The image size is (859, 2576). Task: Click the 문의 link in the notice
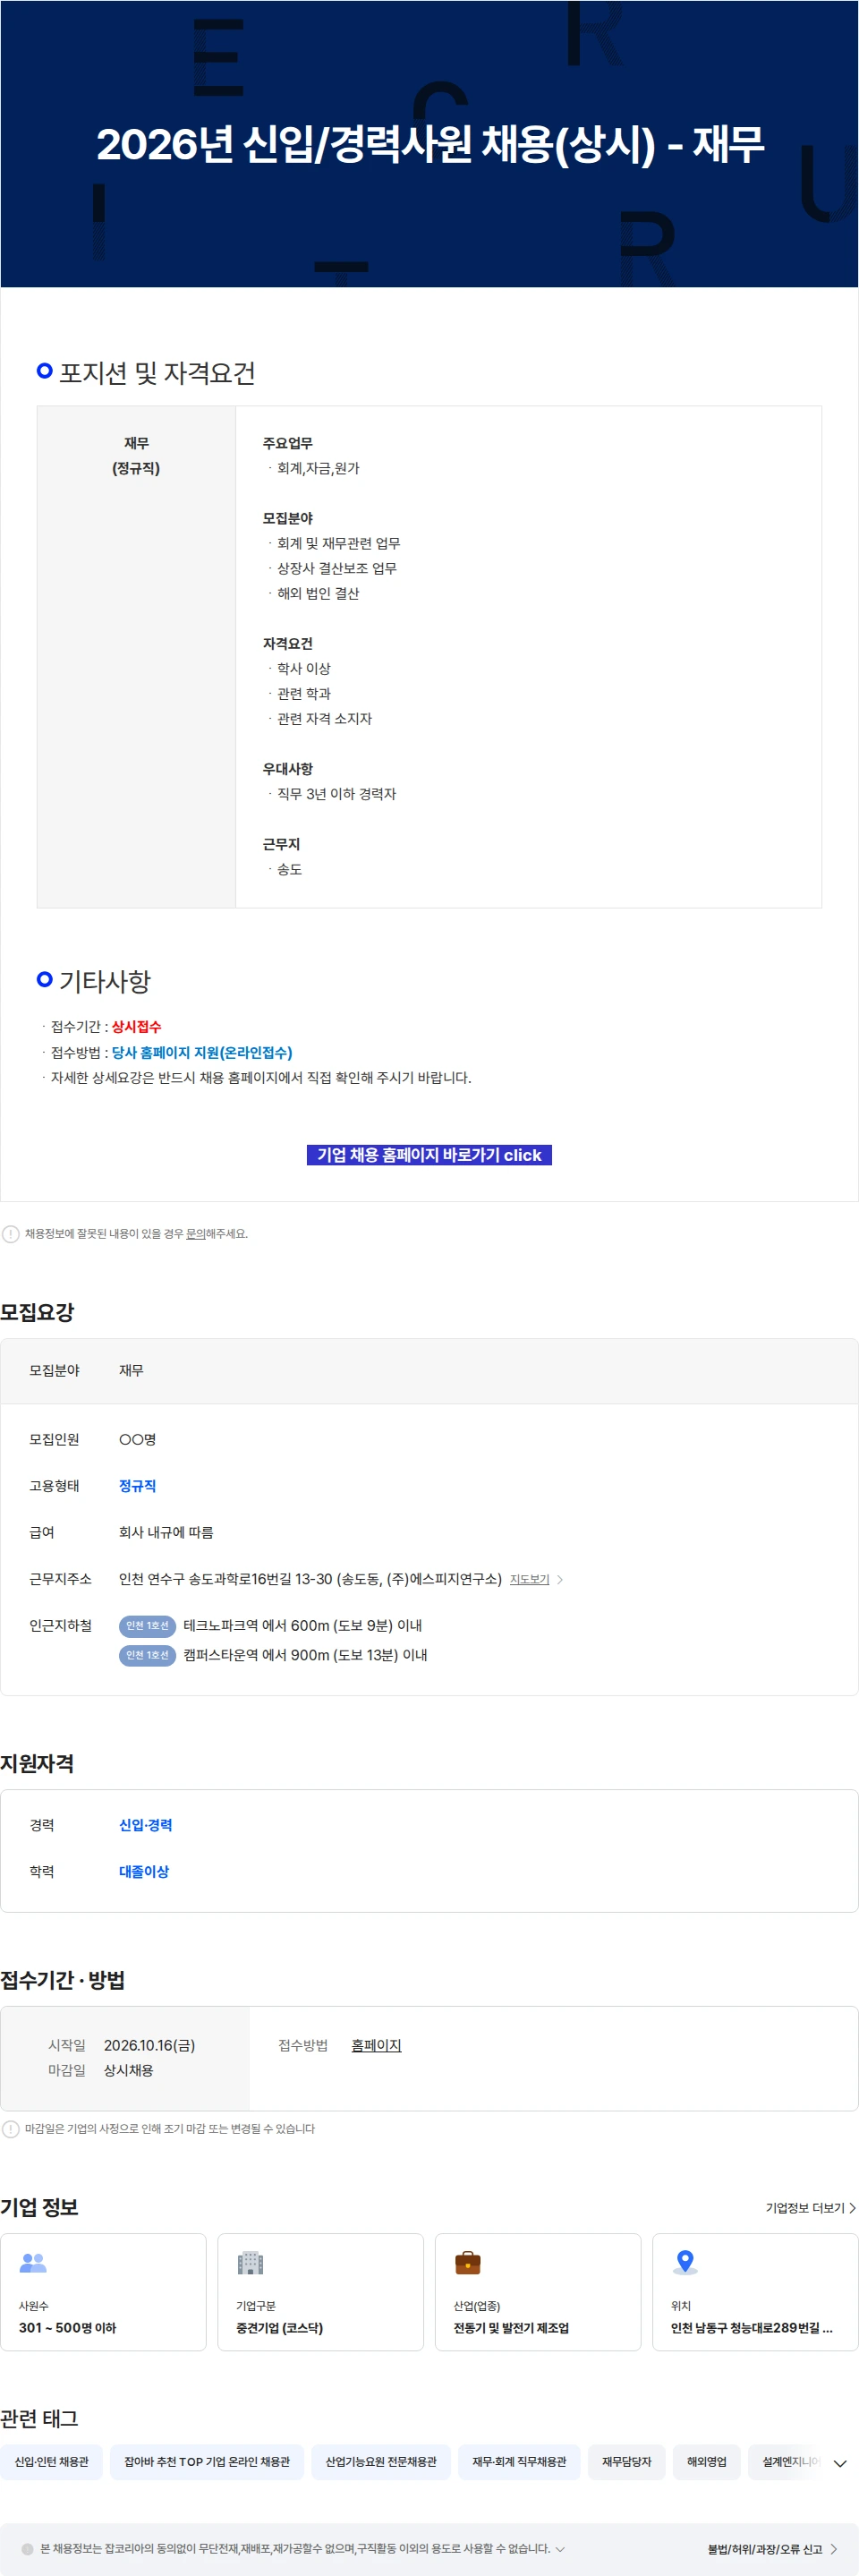tap(196, 1234)
